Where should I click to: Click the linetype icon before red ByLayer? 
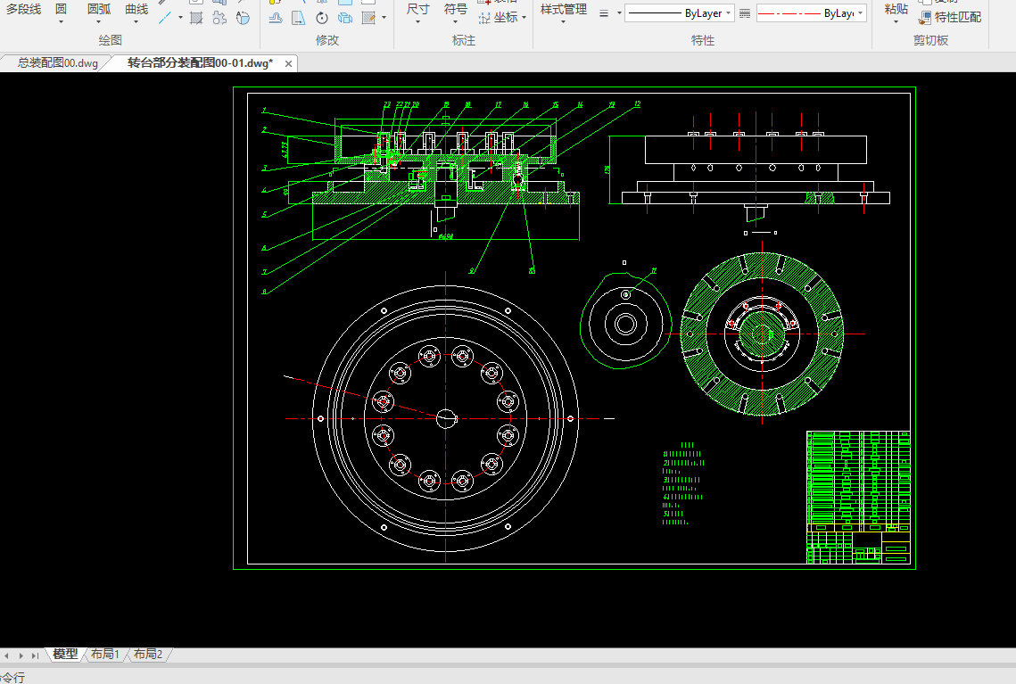pos(745,13)
